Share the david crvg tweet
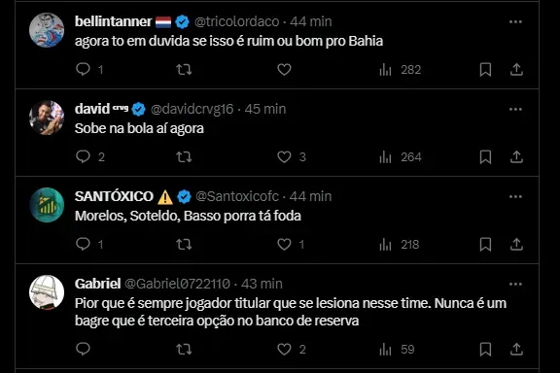 tap(516, 156)
